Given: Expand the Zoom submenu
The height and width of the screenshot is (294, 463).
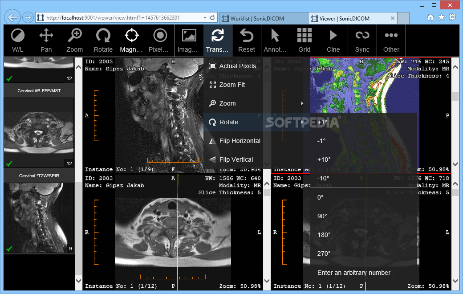Looking at the screenshot, I should 256,103.
